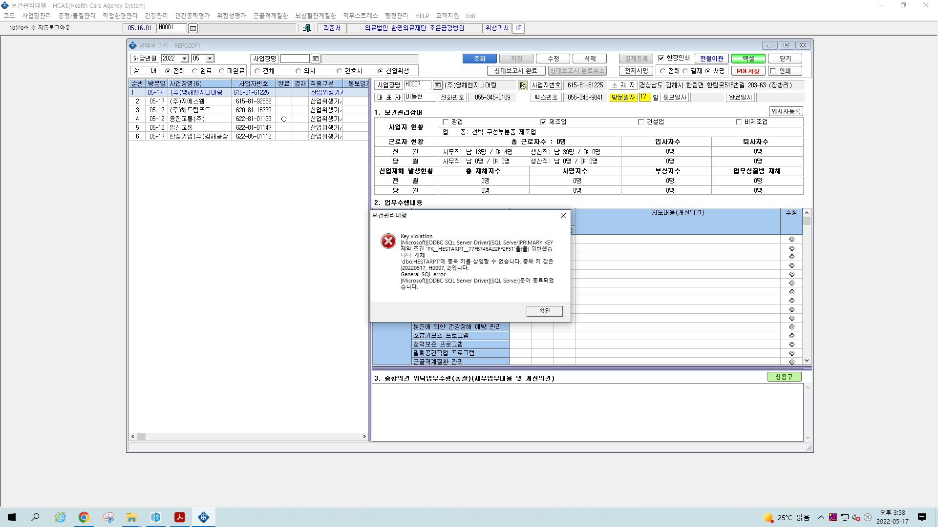Click the 엑셀 export button
The width and height of the screenshot is (938, 527).
pyautogui.click(x=748, y=59)
